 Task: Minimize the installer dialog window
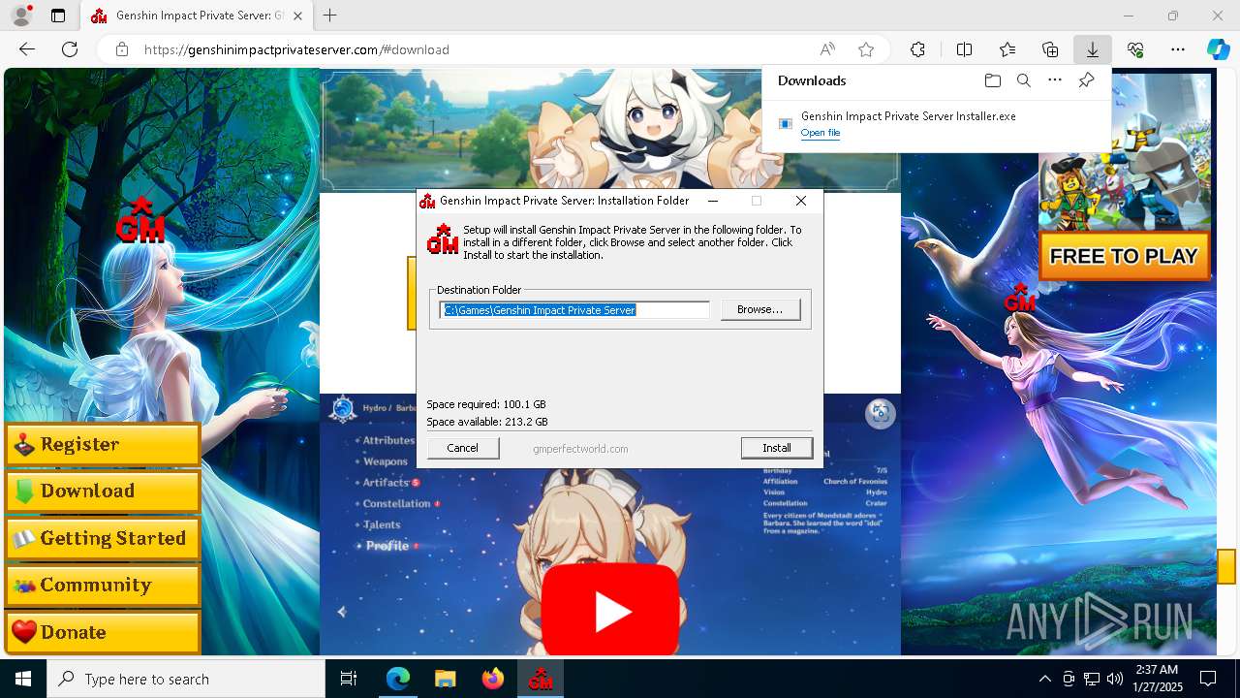[713, 201]
